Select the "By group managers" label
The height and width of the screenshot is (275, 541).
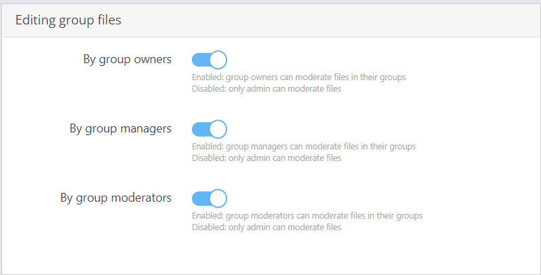click(121, 129)
